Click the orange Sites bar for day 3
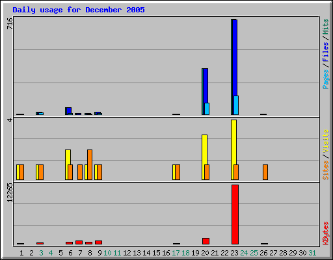 pyautogui.click(x=41, y=172)
